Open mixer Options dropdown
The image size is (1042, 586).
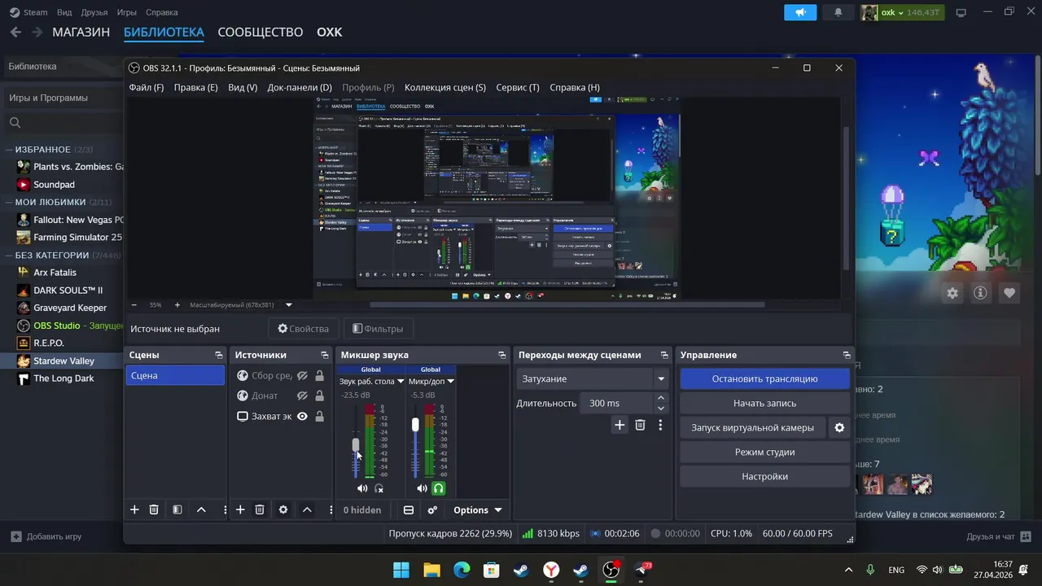478,510
